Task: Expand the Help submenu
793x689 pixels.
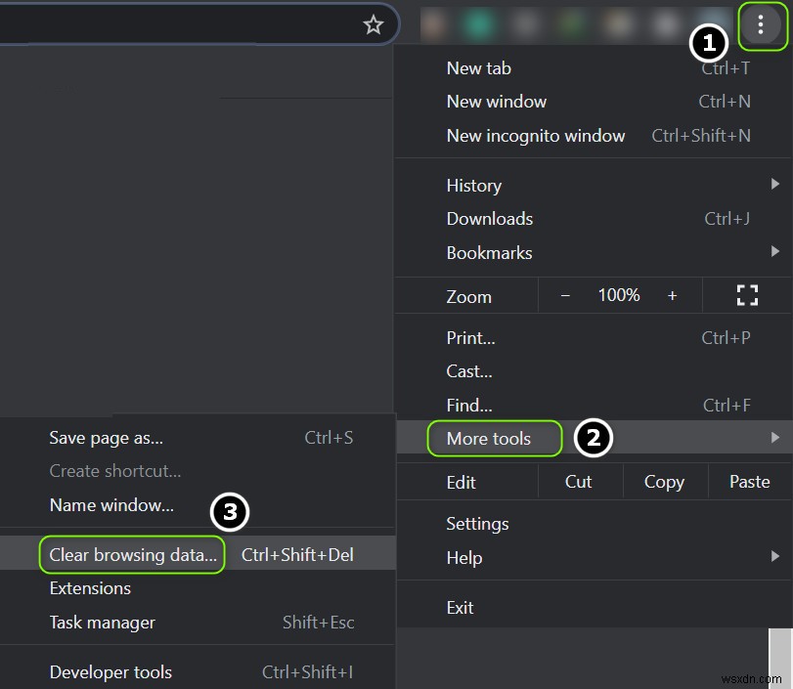Action: [x=593, y=558]
